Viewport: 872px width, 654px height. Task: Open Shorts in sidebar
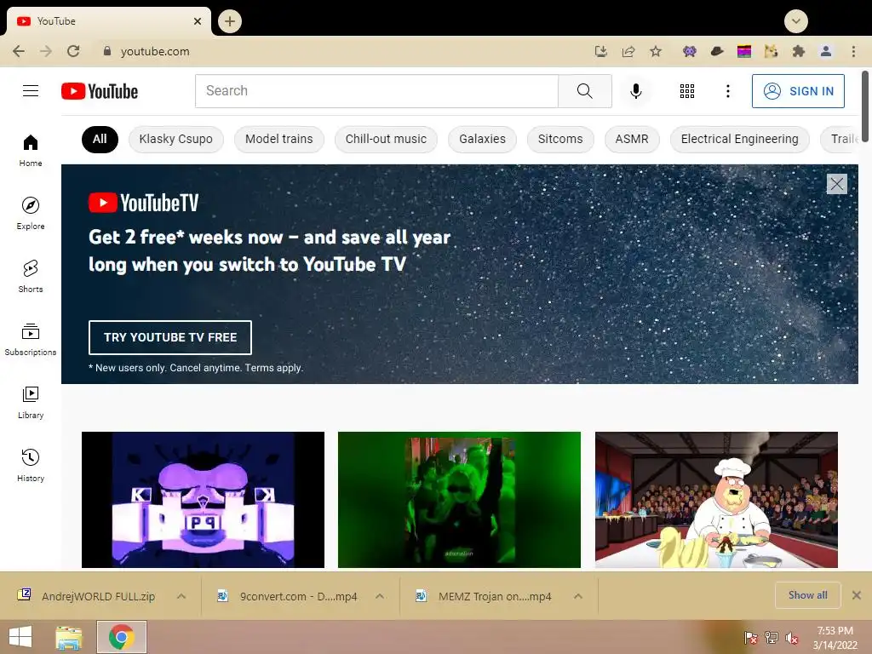(31, 277)
